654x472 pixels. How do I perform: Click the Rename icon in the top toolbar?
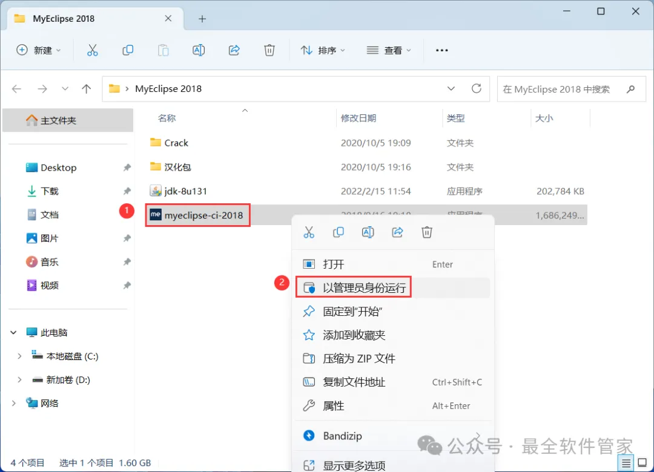point(199,50)
